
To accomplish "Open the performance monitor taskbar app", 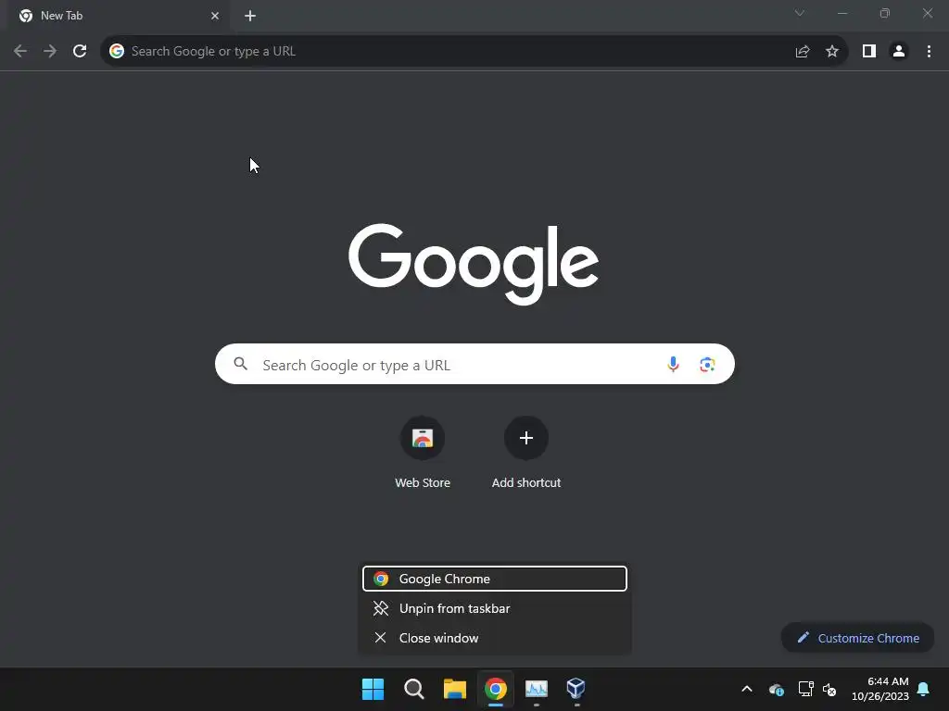I will [537, 689].
